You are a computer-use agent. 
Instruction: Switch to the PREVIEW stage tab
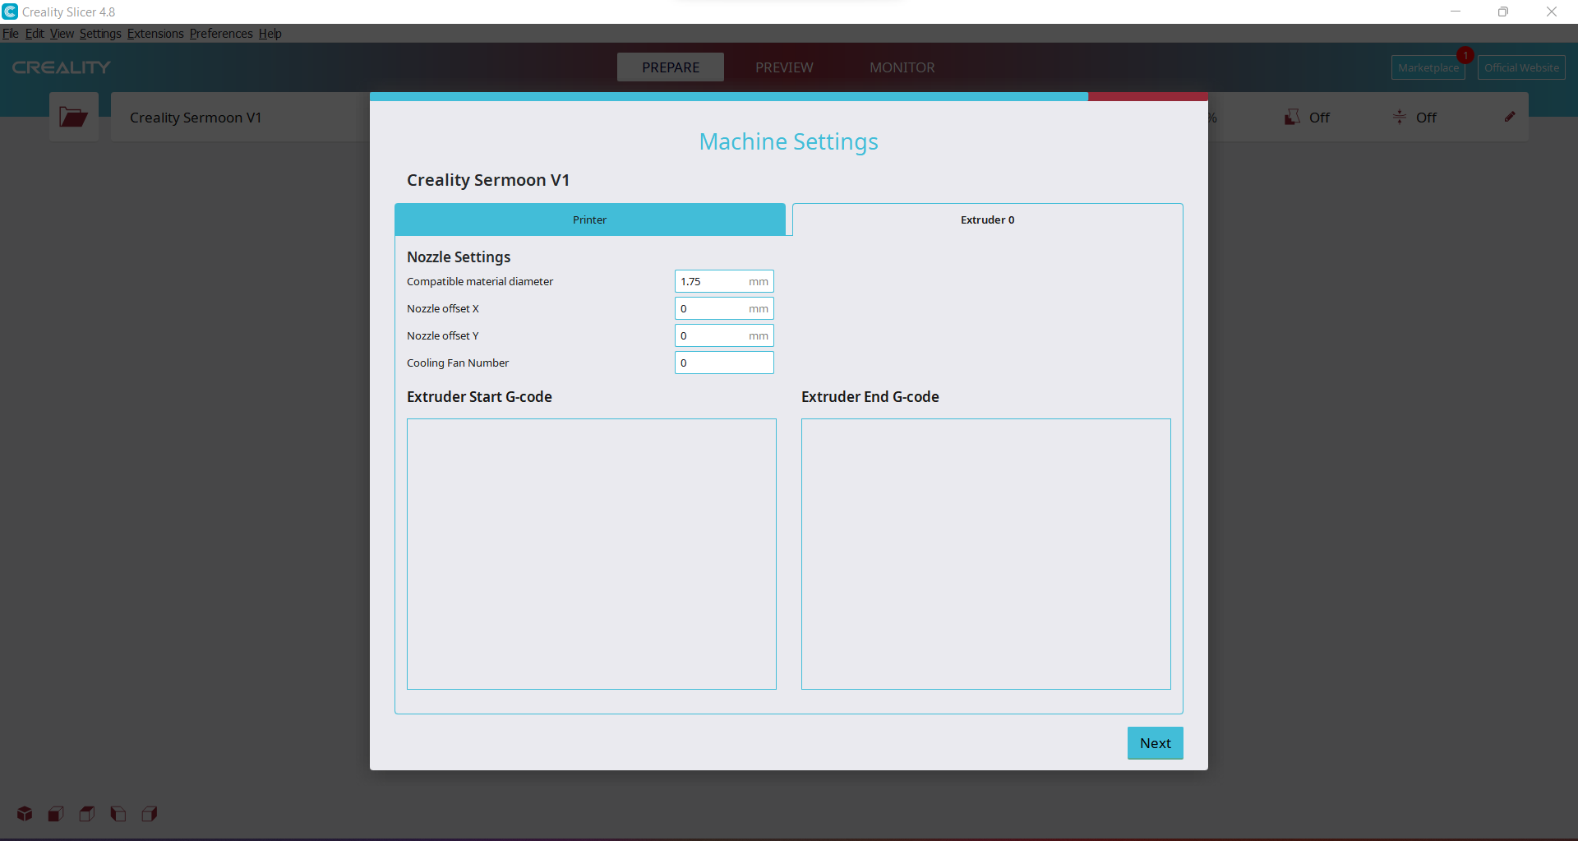coord(784,67)
